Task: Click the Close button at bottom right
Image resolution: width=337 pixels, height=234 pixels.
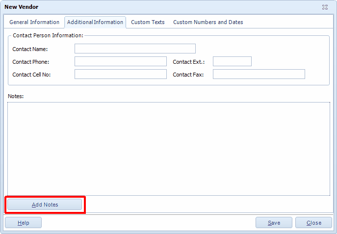Action: click(x=313, y=223)
